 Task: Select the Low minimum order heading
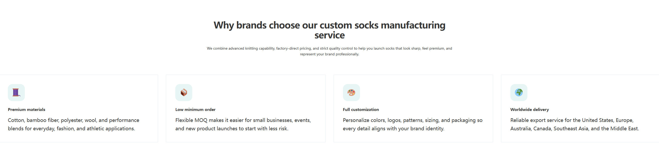(x=195, y=110)
